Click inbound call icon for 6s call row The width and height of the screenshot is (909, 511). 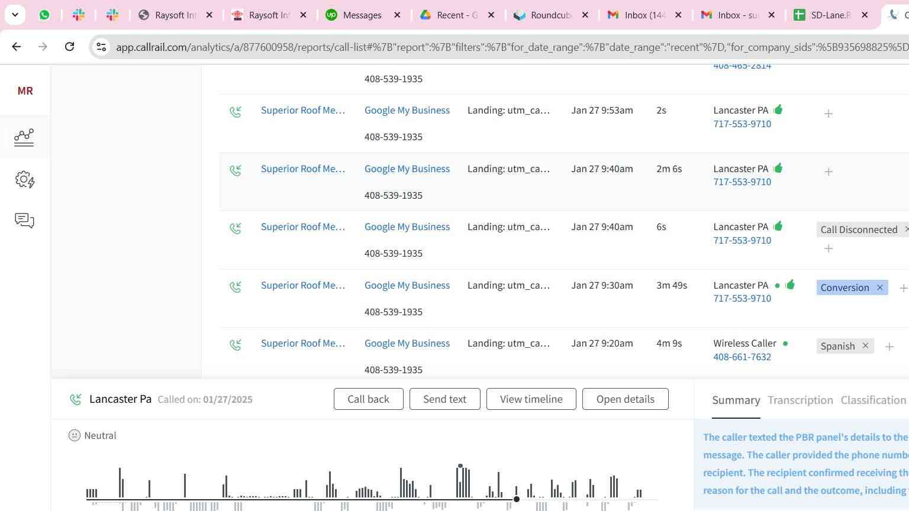click(x=236, y=228)
